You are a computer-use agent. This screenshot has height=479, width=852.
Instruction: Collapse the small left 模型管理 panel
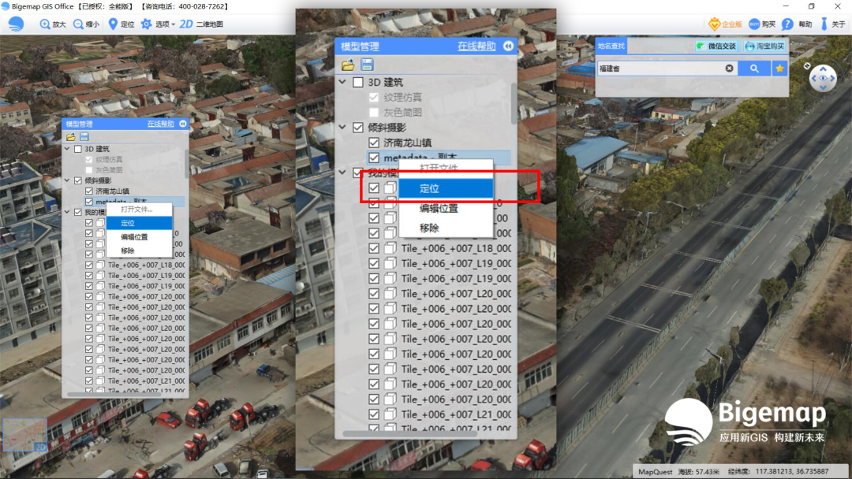coord(183,124)
